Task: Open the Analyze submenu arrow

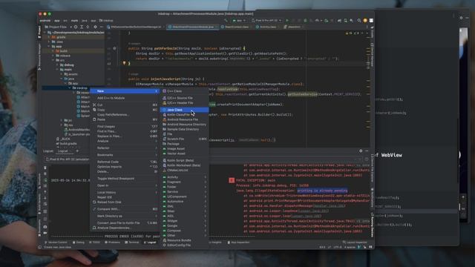Action: tap(157, 141)
